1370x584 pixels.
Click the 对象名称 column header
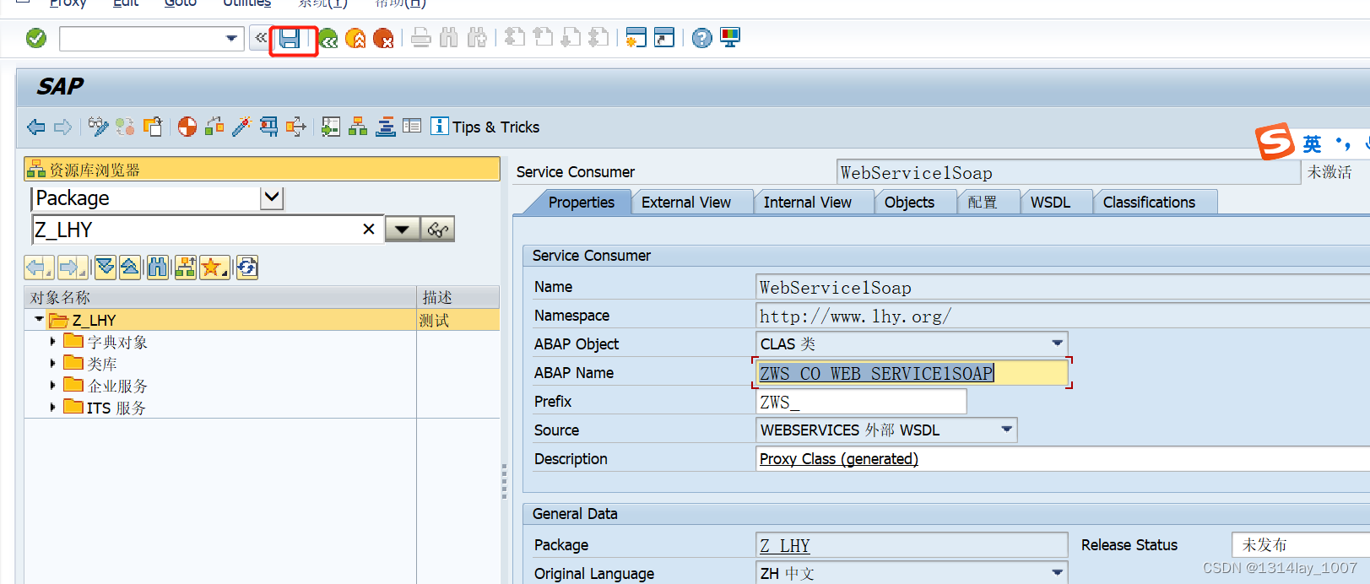click(x=220, y=297)
